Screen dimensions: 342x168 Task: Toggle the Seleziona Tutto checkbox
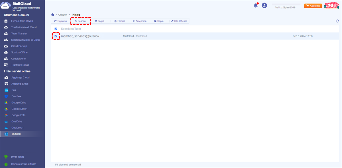coord(56,29)
